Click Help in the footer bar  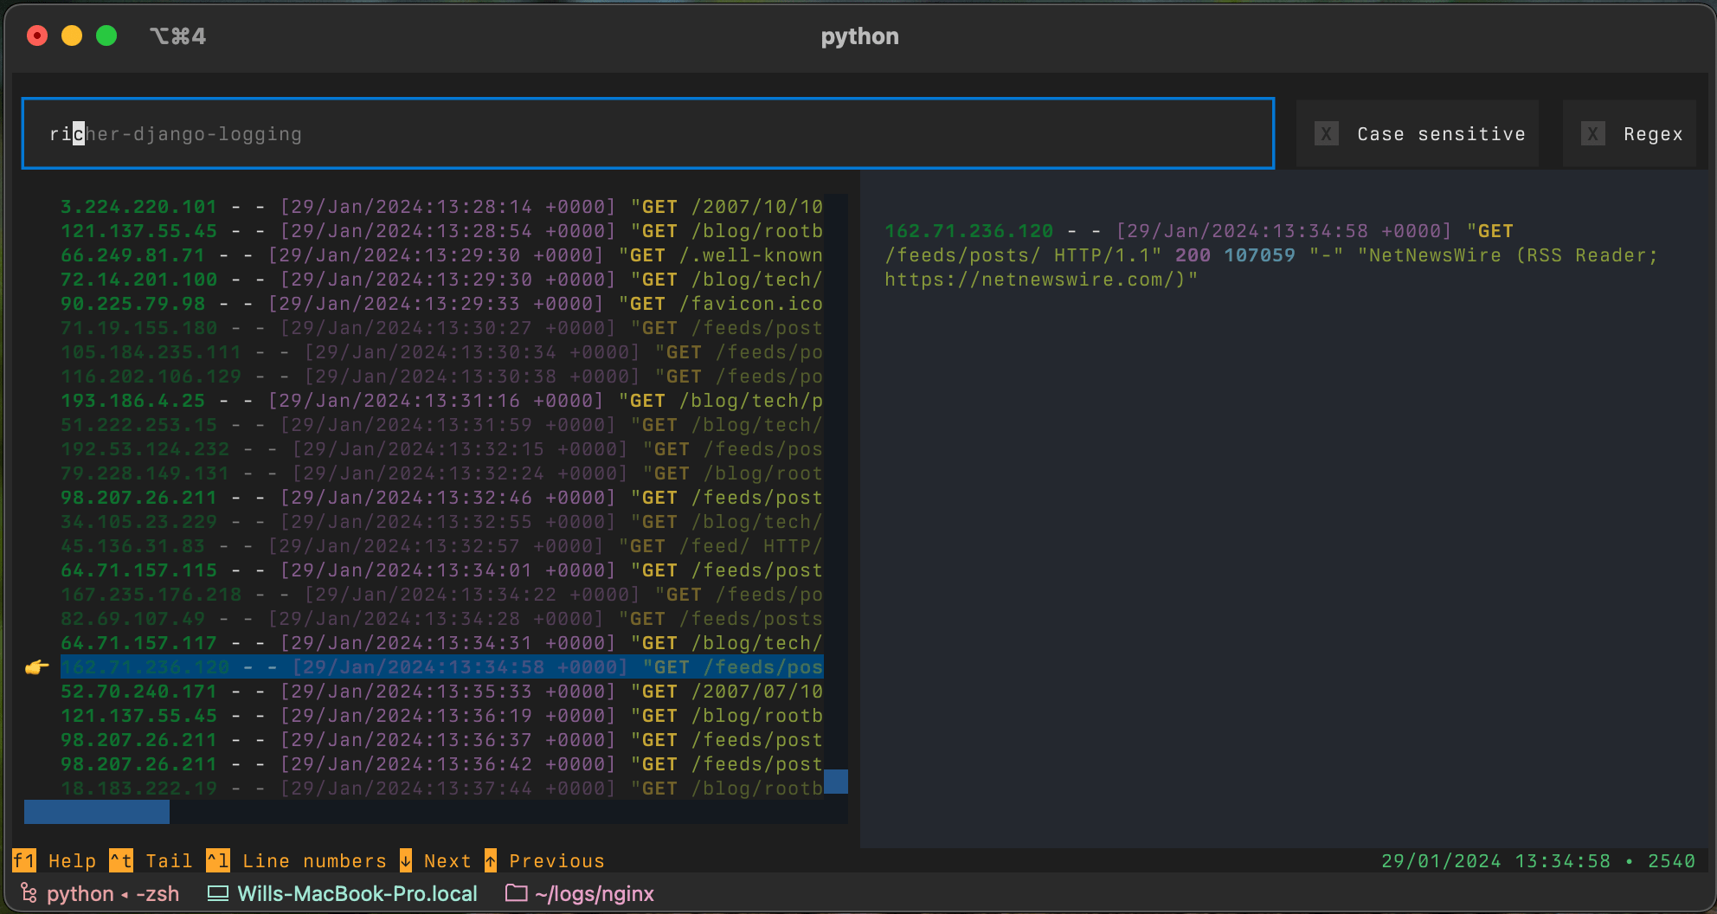[x=73, y=860]
